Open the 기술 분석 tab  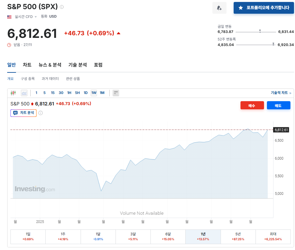[x=78, y=65]
